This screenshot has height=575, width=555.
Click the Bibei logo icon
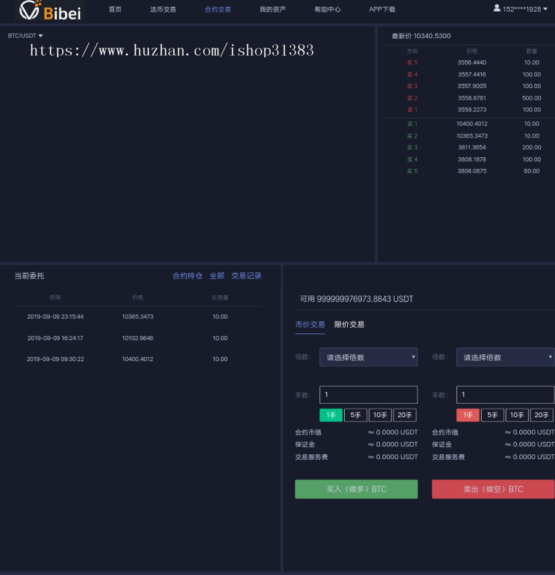pos(30,9)
